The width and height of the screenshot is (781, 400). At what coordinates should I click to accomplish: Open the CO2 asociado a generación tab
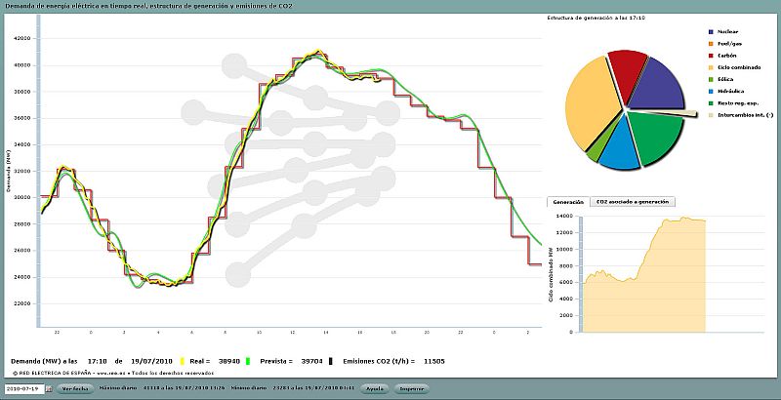tap(632, 202)
